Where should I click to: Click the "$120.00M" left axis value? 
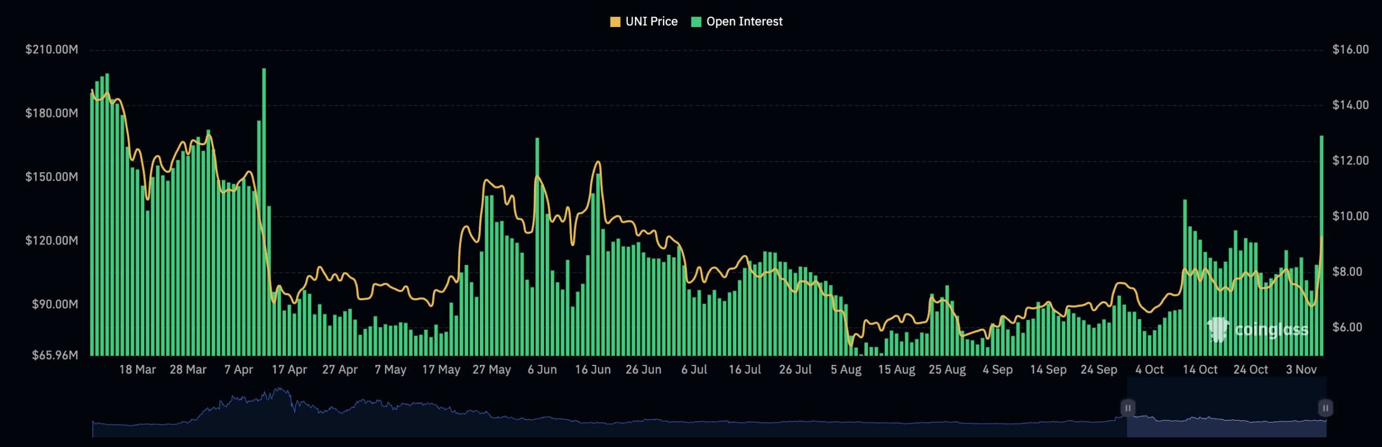point(52,241)
